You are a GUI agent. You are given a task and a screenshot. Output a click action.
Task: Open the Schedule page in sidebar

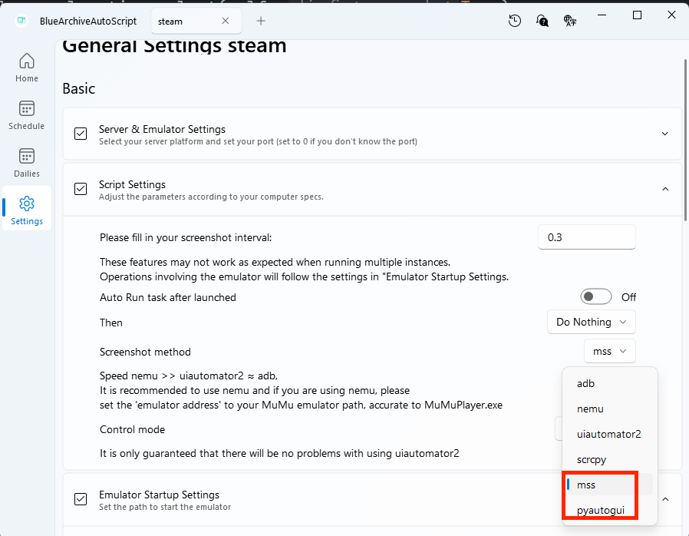click(x=27, y=114)
